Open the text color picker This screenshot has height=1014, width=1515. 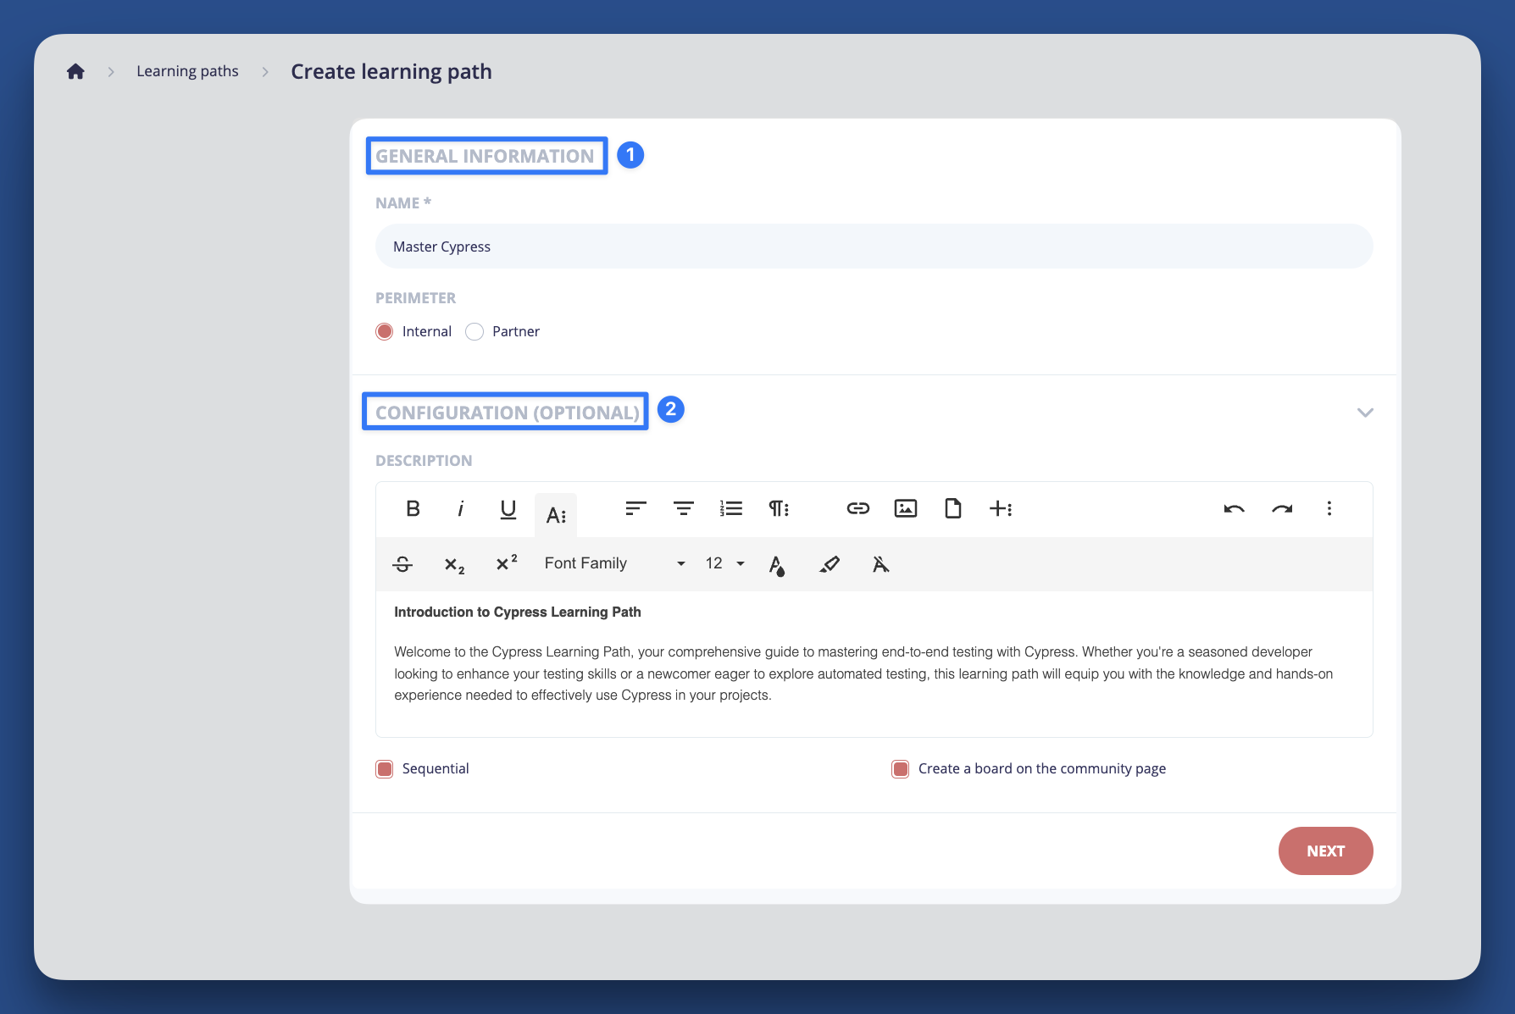(777, 565)
